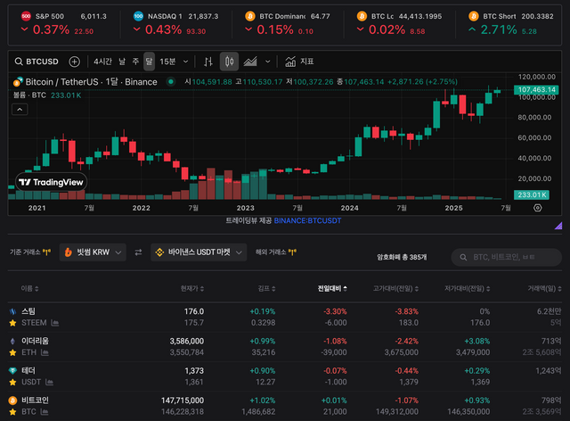
Task: Select the 달 monthly timeframe
Action: [x=149, y=62]
